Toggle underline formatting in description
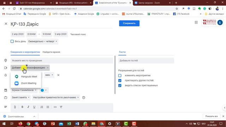The height and width of the screenshot is (127, 226). 34,107
